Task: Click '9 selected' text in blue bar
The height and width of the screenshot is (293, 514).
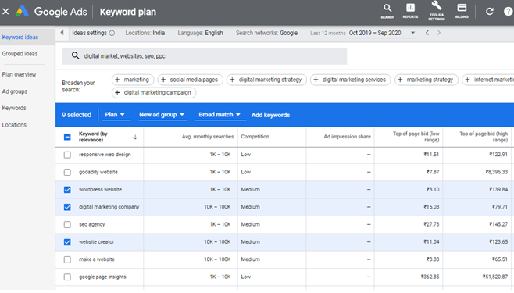Action: [x=77, y=115]
